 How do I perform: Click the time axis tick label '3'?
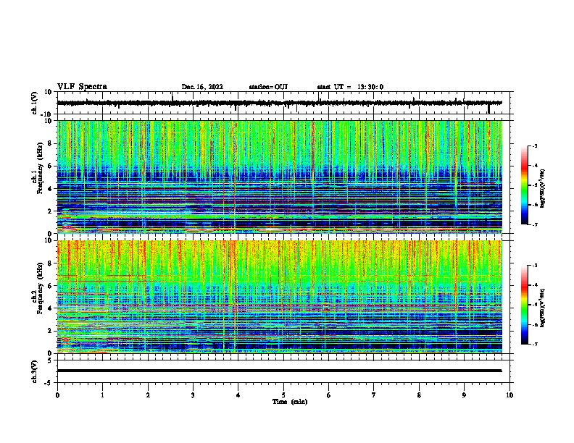coord(193,395)
